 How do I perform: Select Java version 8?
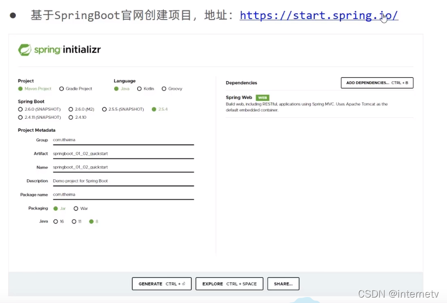point(93,221)
